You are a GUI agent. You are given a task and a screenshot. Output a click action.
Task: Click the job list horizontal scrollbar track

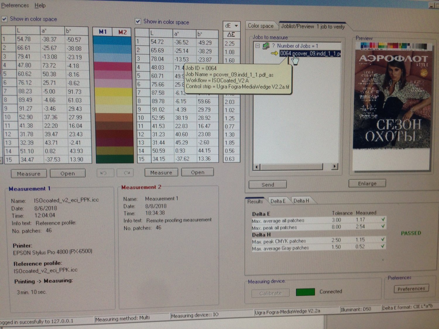[x=296, y=167]
